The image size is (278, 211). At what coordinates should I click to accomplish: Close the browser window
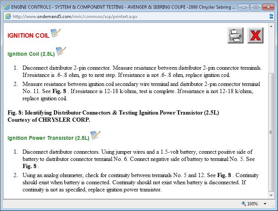click(268, 7)
